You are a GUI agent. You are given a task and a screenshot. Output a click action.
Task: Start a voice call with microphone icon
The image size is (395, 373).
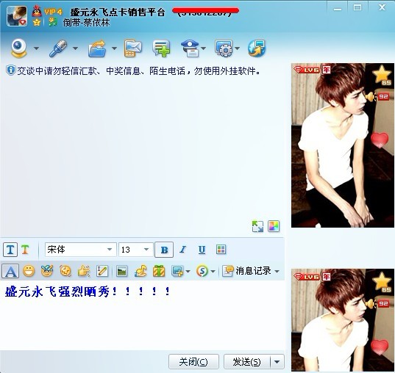point(58,48)
